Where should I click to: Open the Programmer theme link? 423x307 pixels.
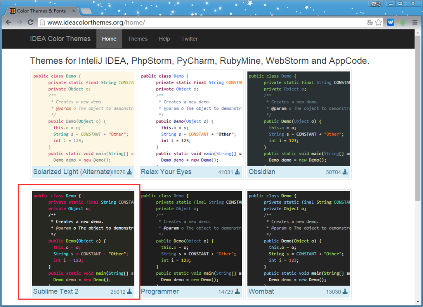(159, 291)
